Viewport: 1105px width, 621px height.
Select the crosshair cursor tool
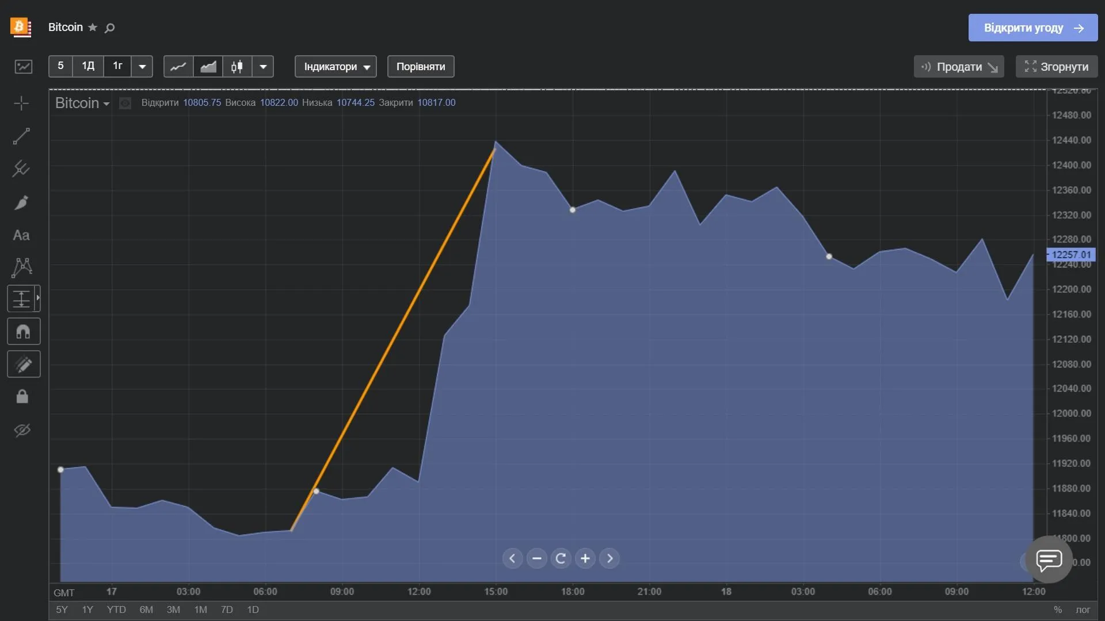pyautogui.click(x=21, y=103)
